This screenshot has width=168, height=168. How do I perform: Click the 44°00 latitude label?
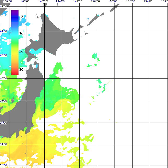(3, 31)
